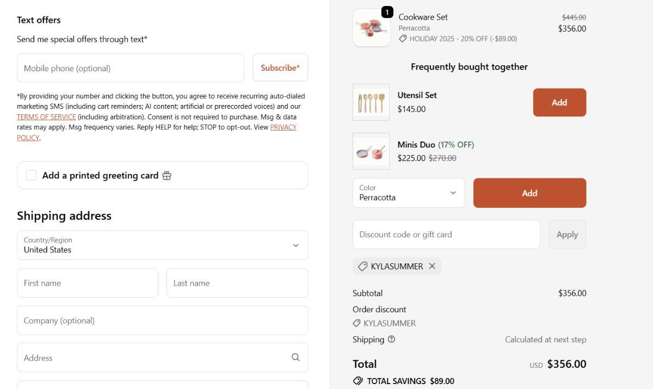Open the Cookware Set product thumbnail
The width and height of the screenshot is (653, 389).
tap(371, 28)
